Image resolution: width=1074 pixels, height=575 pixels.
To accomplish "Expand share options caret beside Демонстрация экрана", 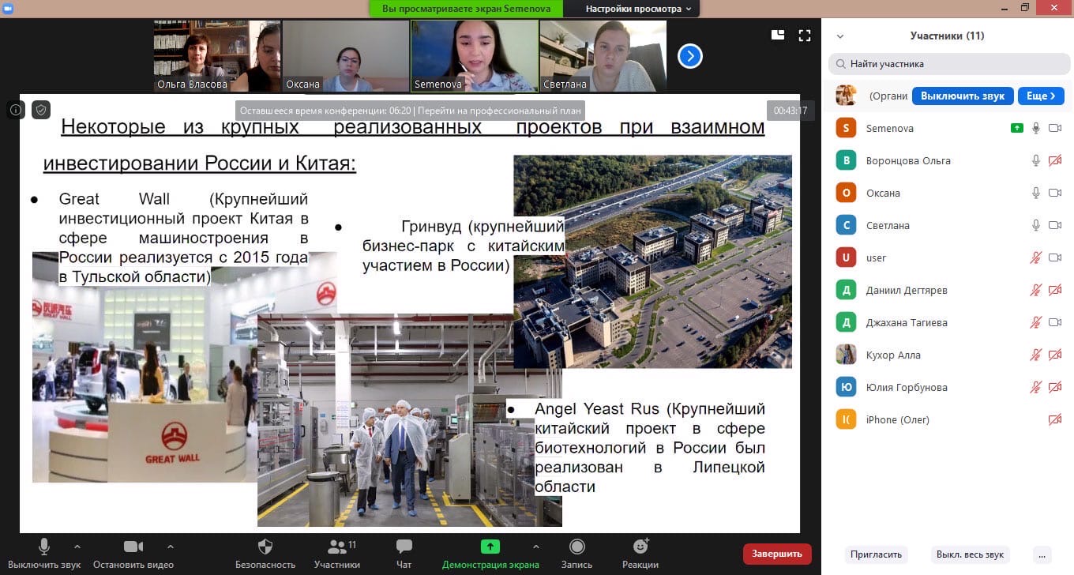I will click(536, 546).
